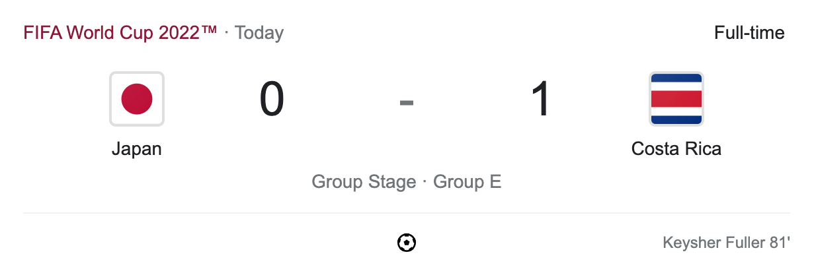Click the Group Stage label
Screen dimensions: 814x271
coord(364,181)
